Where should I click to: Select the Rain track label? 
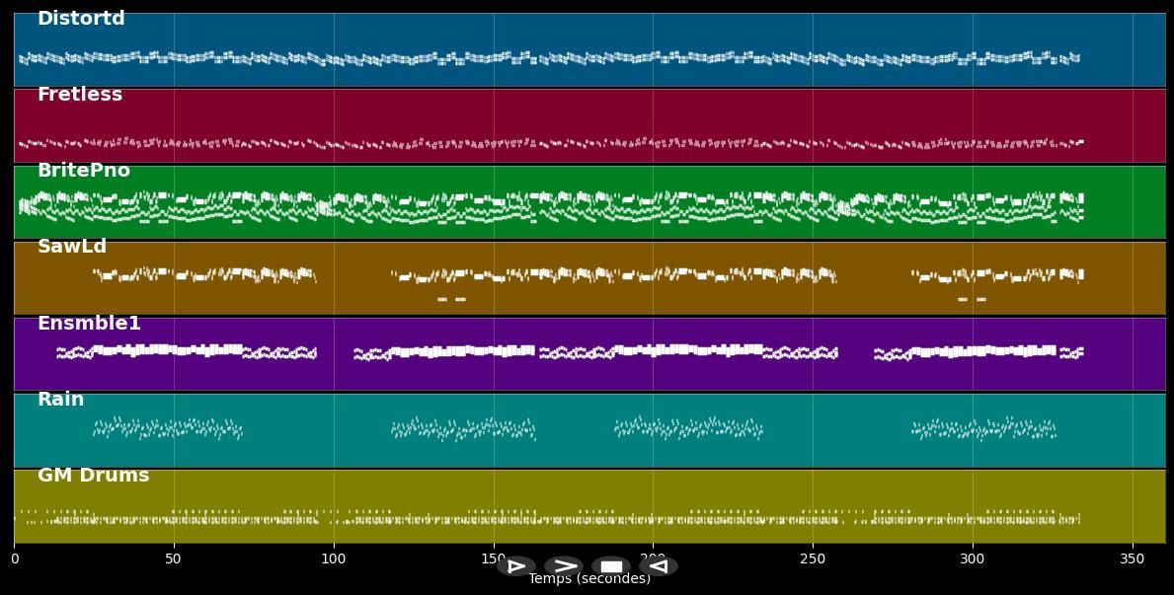point(60,400)
